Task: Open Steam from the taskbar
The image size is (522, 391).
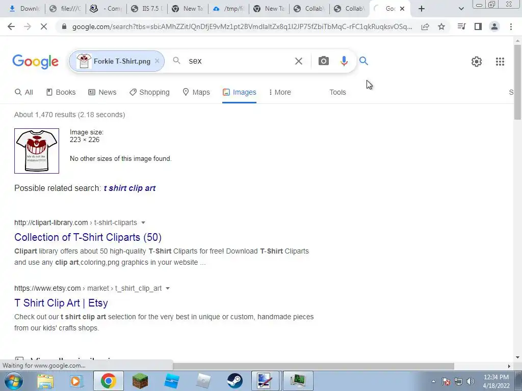Action: pyautogui.click(x=235, y=381)
